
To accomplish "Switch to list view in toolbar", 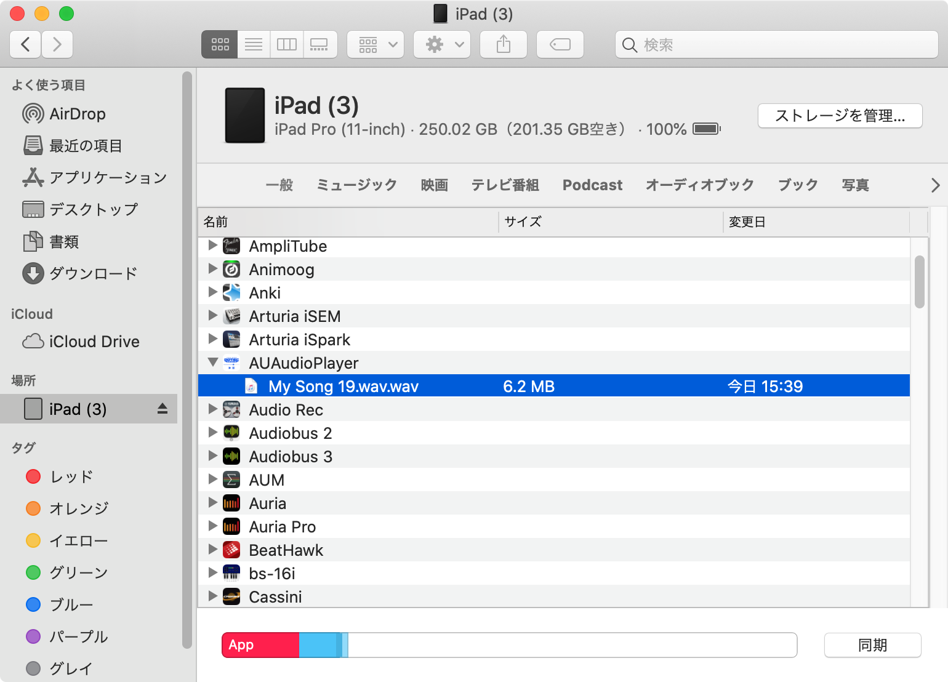I will click(254, 44).
